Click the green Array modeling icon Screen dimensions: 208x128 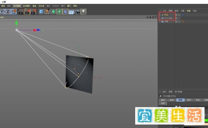tap(59, 12)
